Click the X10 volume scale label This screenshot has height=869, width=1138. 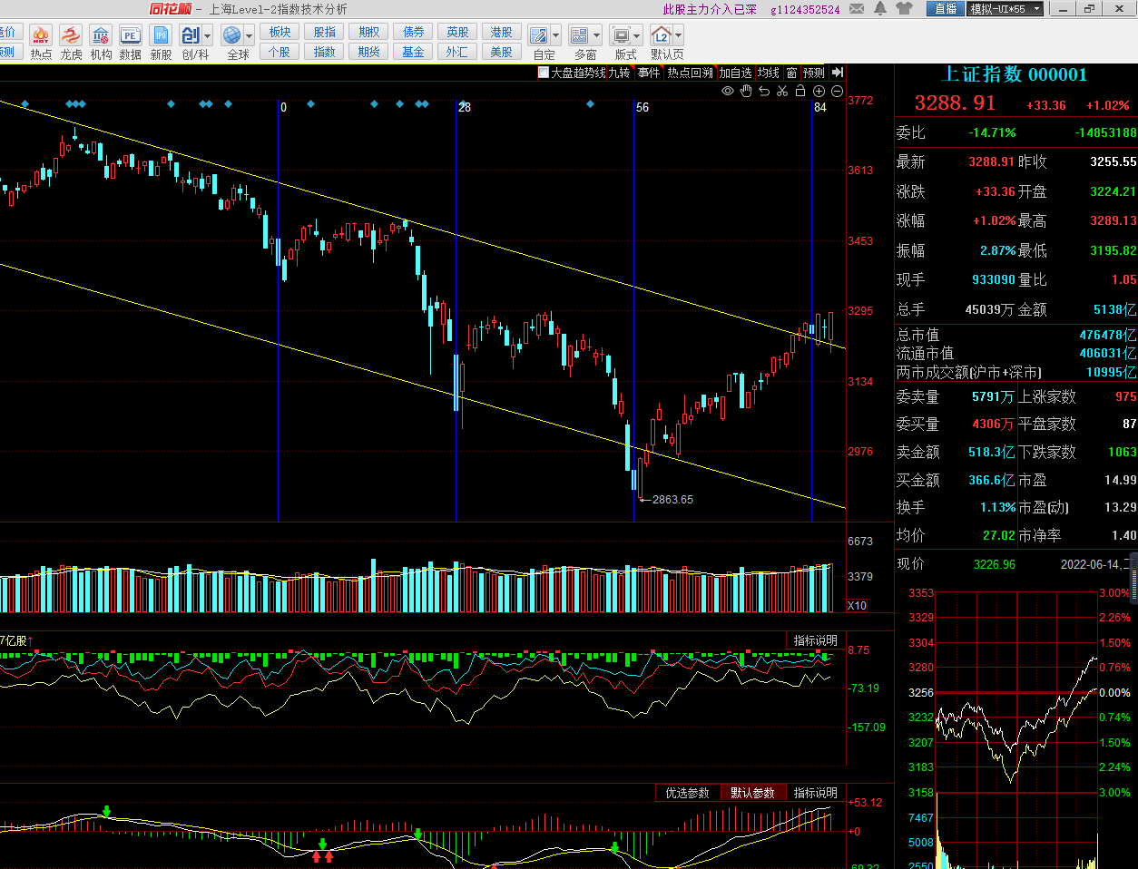point(857,605)
